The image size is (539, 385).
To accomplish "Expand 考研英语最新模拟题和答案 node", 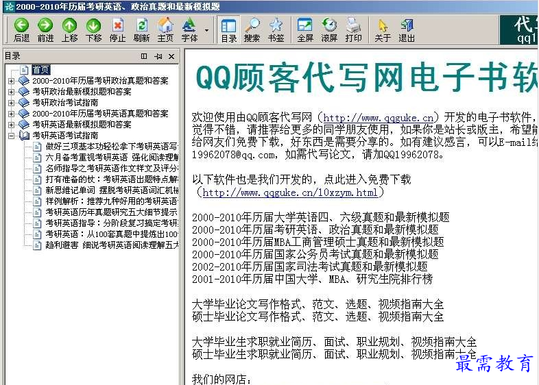I will click(x=12, y=125).
